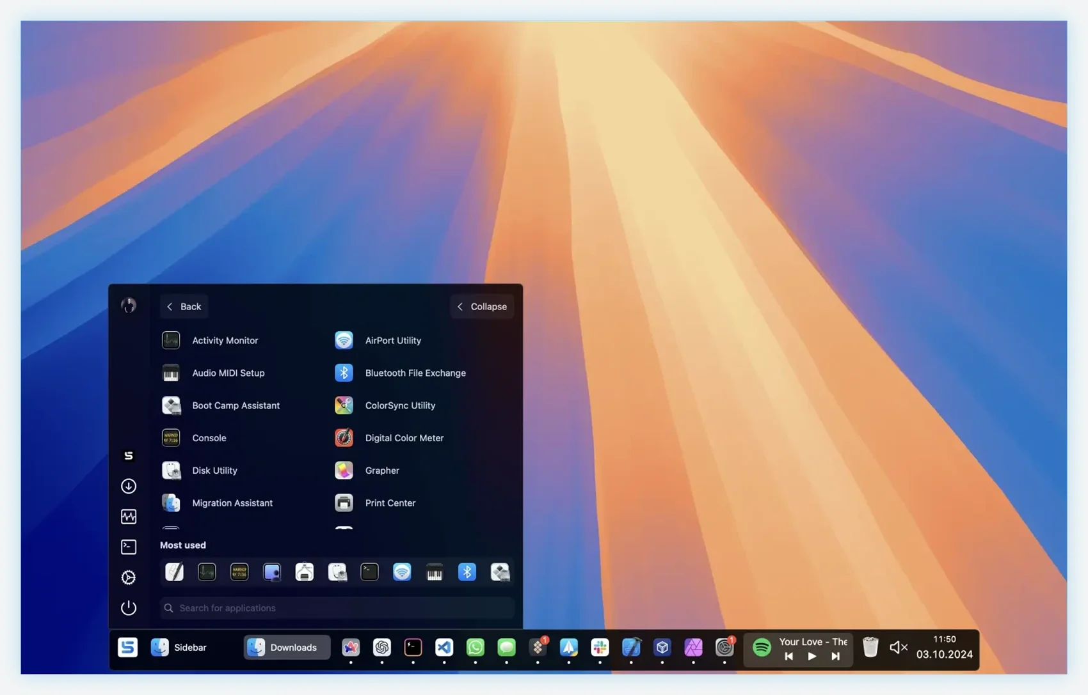Open Visual Studio Code from taskbar
The width and height of the screenshot is (1088, 695).
[x=444, y=648]
